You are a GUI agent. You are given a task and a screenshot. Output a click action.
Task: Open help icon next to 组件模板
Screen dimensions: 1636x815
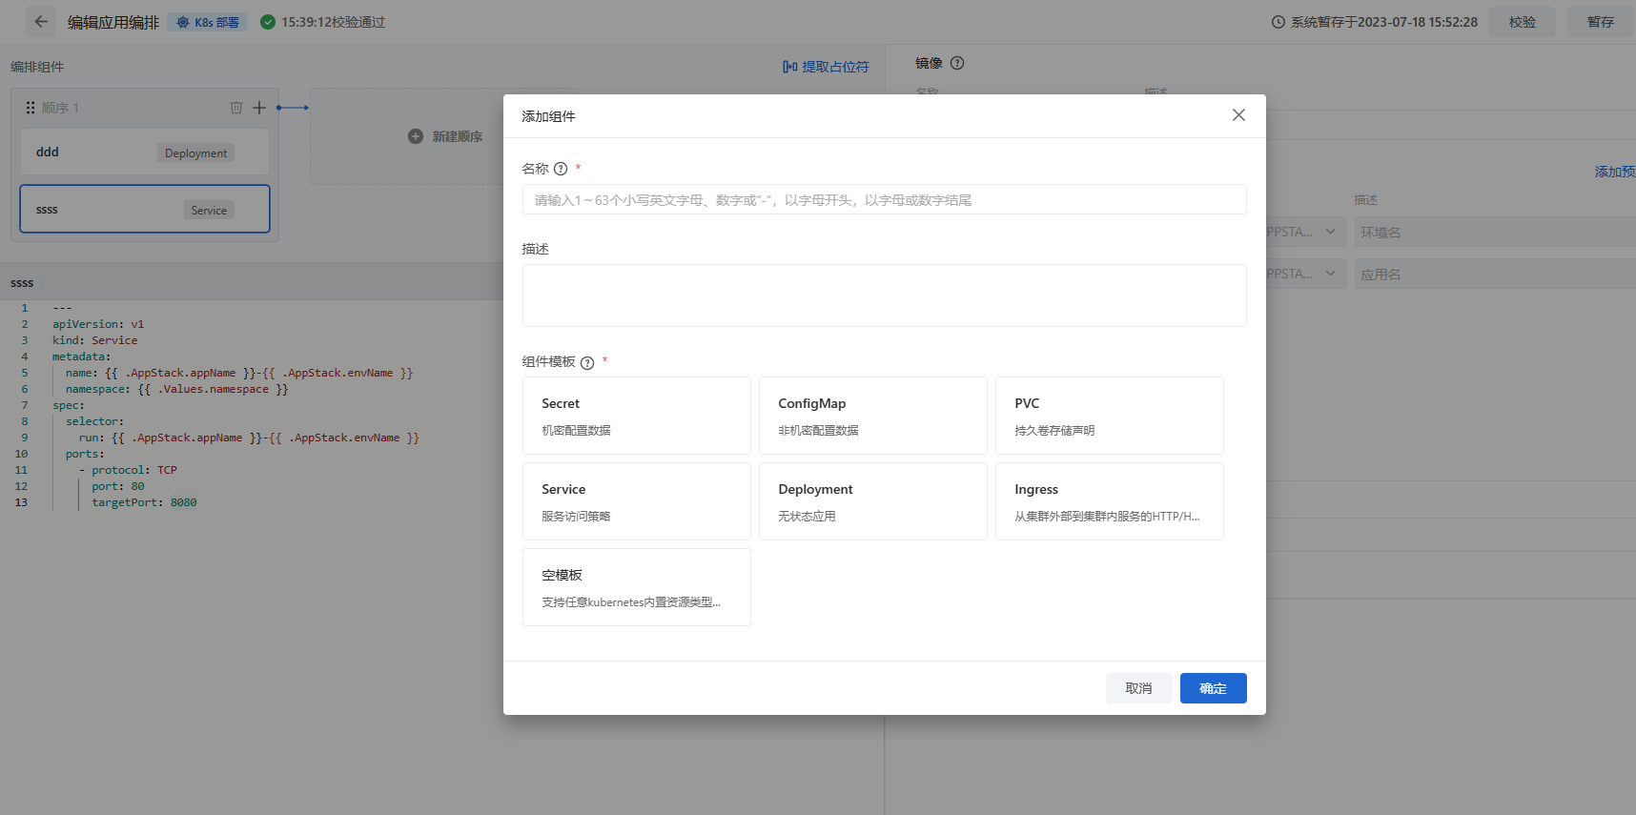coord(587,362)
